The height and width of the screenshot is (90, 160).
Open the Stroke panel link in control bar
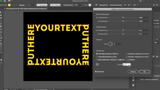click(22, 5)
